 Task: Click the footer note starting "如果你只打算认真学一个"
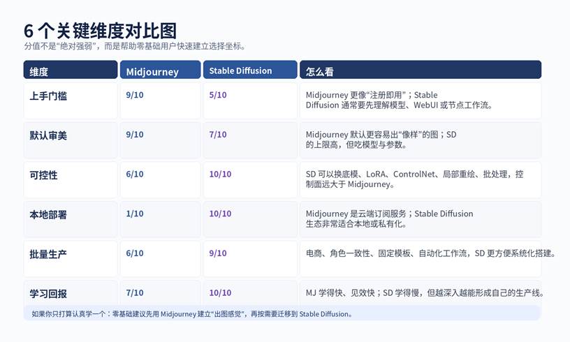192,314
